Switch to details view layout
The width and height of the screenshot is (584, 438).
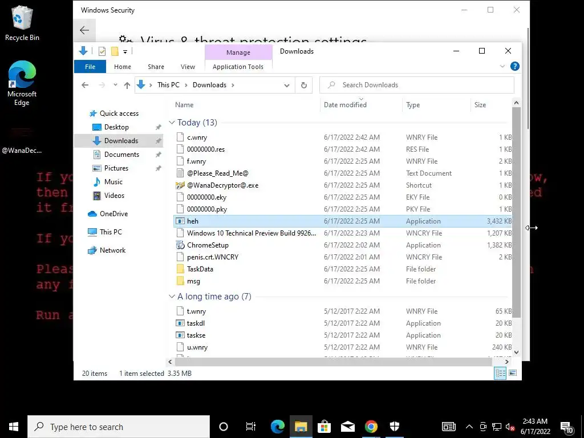click(500, 373)
